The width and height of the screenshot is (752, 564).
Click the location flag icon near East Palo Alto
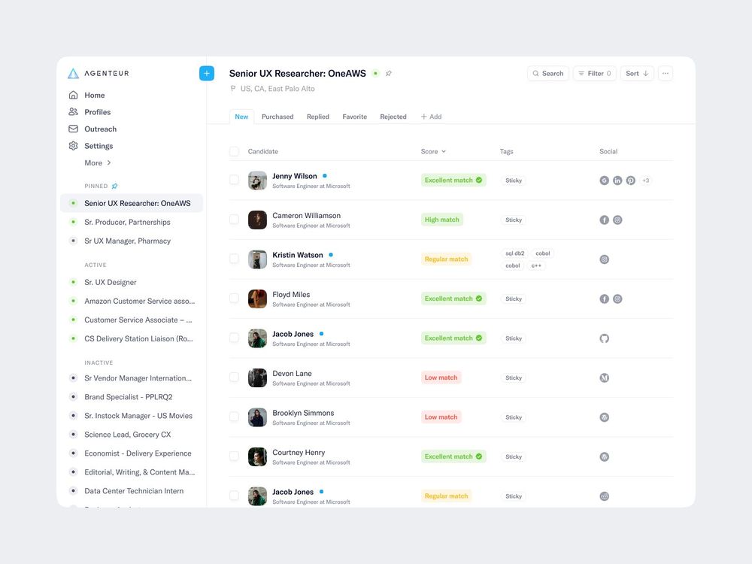point(233,89)
